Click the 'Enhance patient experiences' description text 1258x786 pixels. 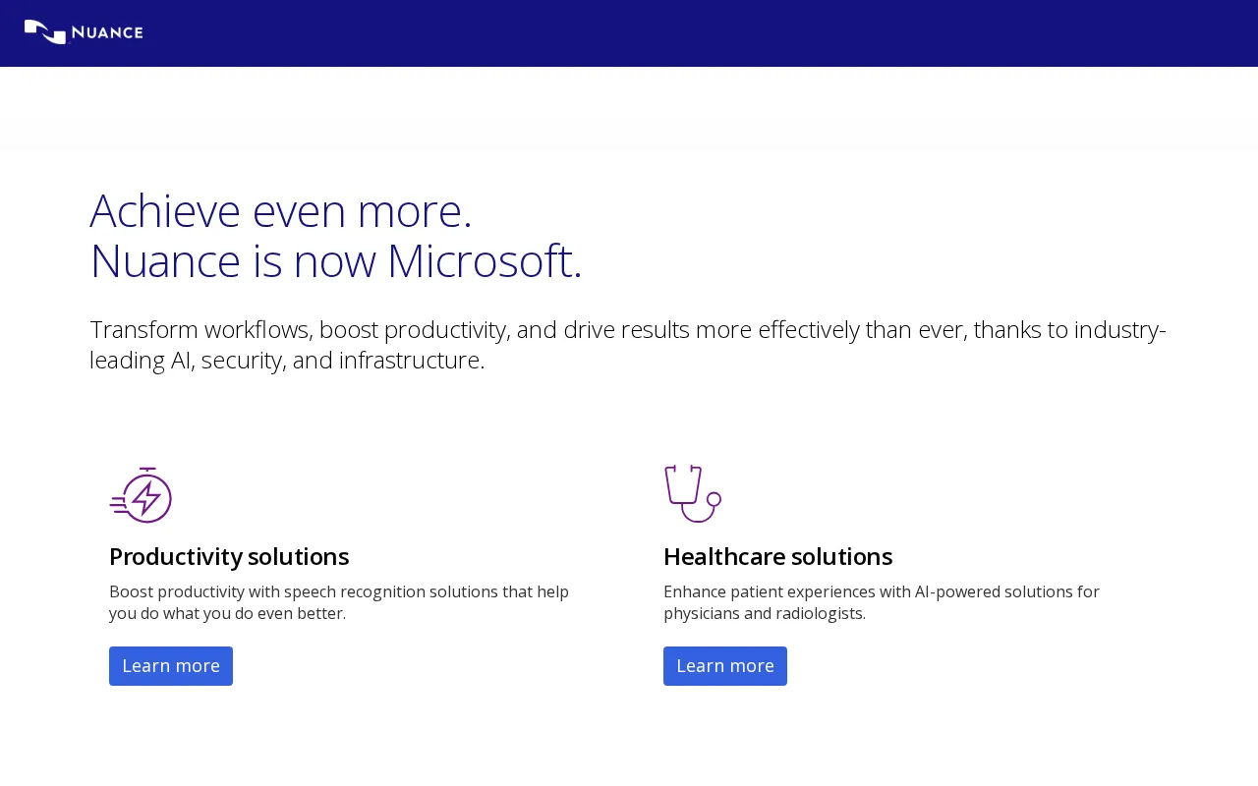point(882,602)
